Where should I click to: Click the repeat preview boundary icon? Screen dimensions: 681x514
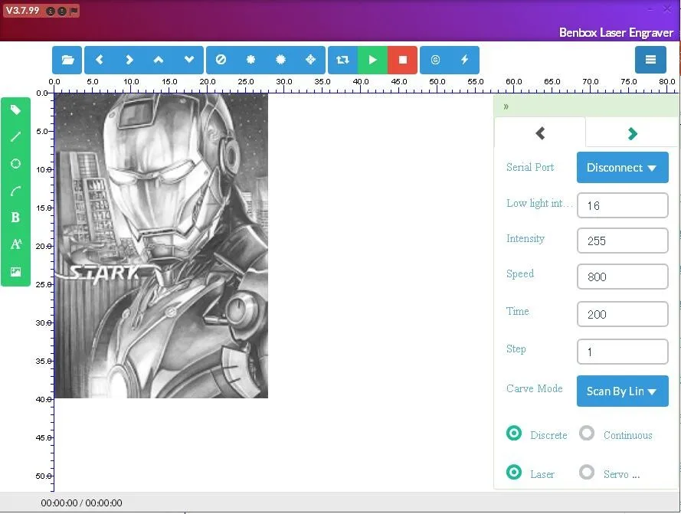click(x=342, y=60)
